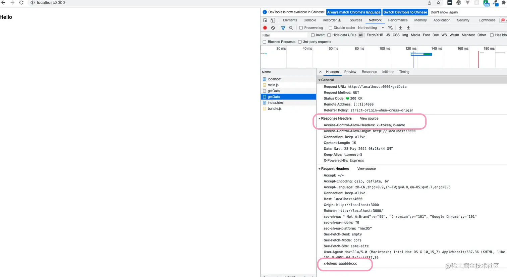Select the localhost request row
The height and width of the screenshot is (277, 507).
coord(288,79)
